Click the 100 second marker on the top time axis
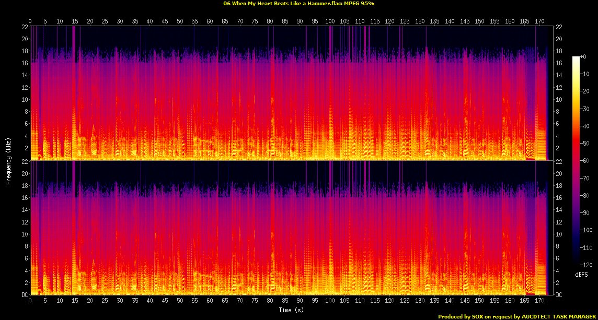Viewport: 598px width, 320px height. point(330,21)
